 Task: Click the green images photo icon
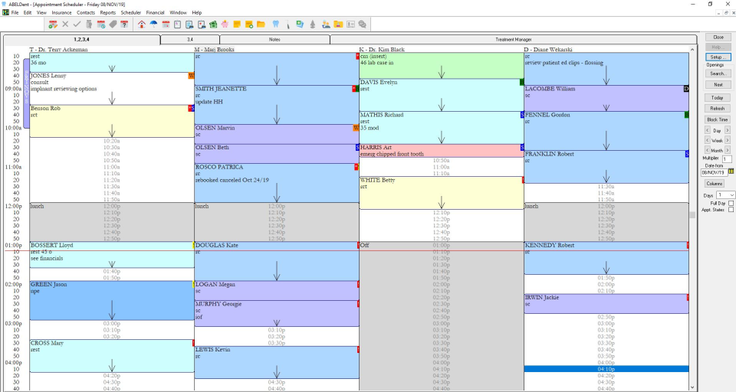pos(298,24)
